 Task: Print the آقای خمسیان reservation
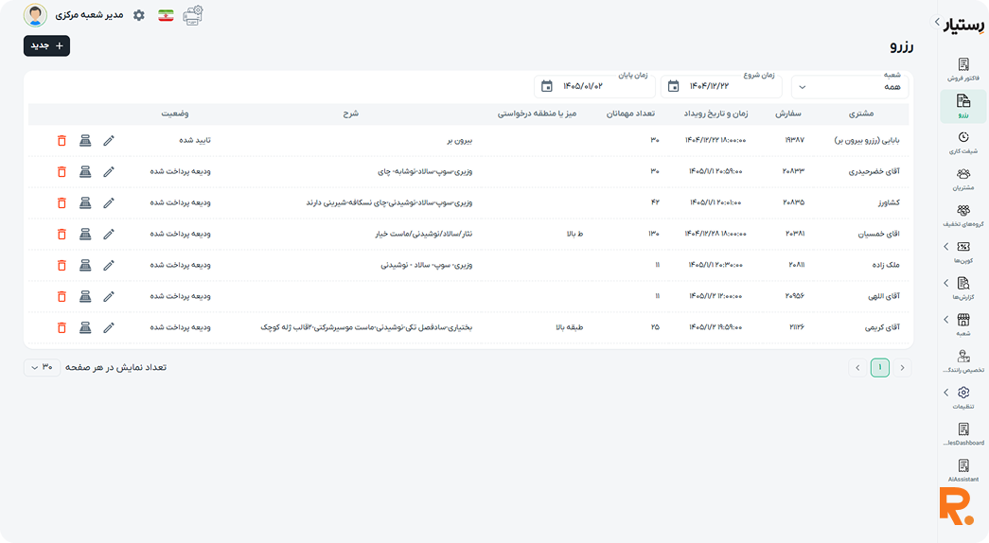(85, 234)
